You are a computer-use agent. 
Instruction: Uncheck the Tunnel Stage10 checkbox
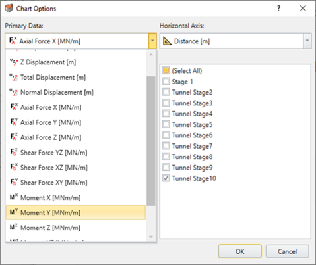(x=166, y=178)
